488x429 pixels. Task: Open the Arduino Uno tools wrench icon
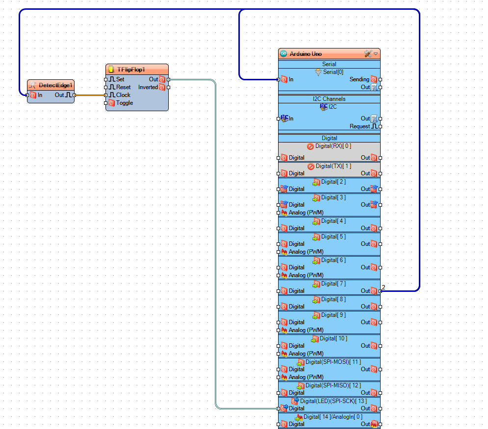pyautogui.click(x=368, y=54)
